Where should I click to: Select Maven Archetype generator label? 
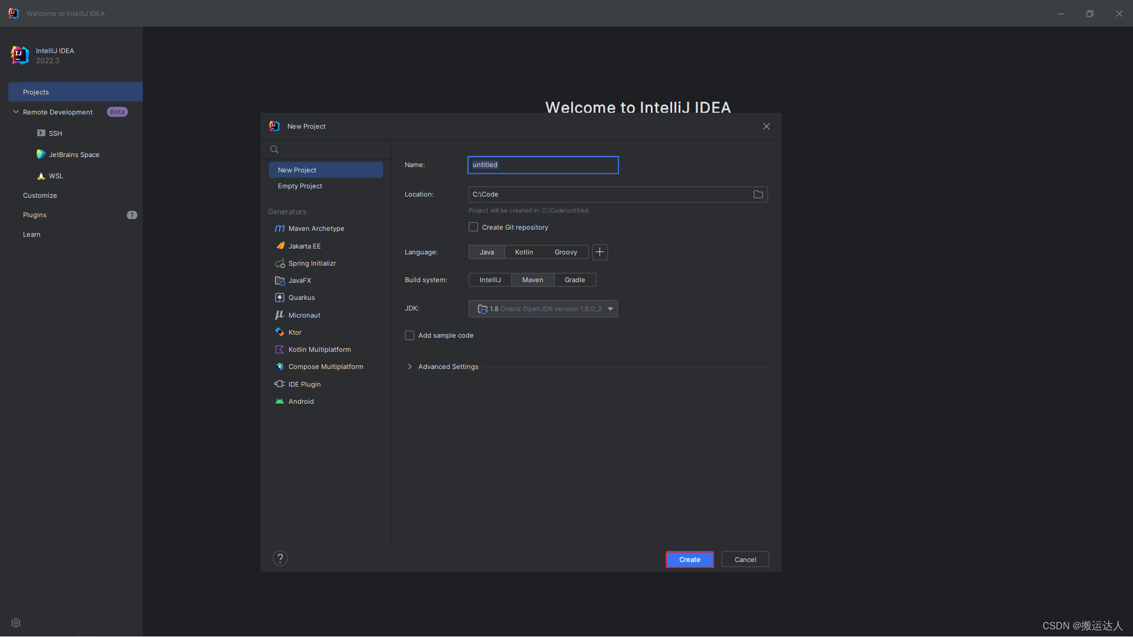point(316,228)
